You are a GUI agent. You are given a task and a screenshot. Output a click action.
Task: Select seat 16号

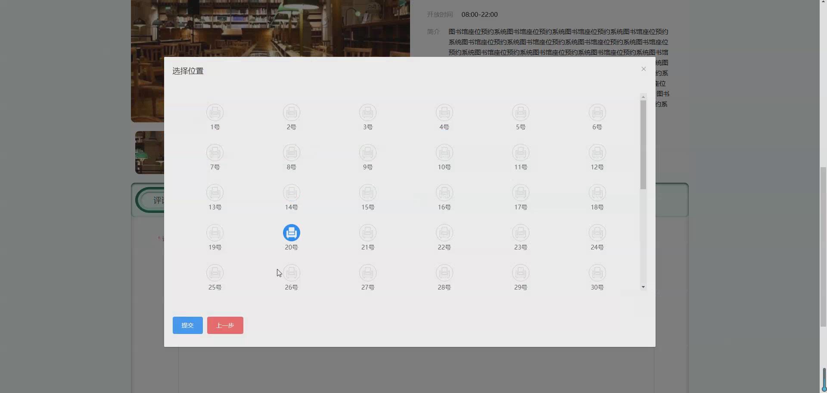444,192
